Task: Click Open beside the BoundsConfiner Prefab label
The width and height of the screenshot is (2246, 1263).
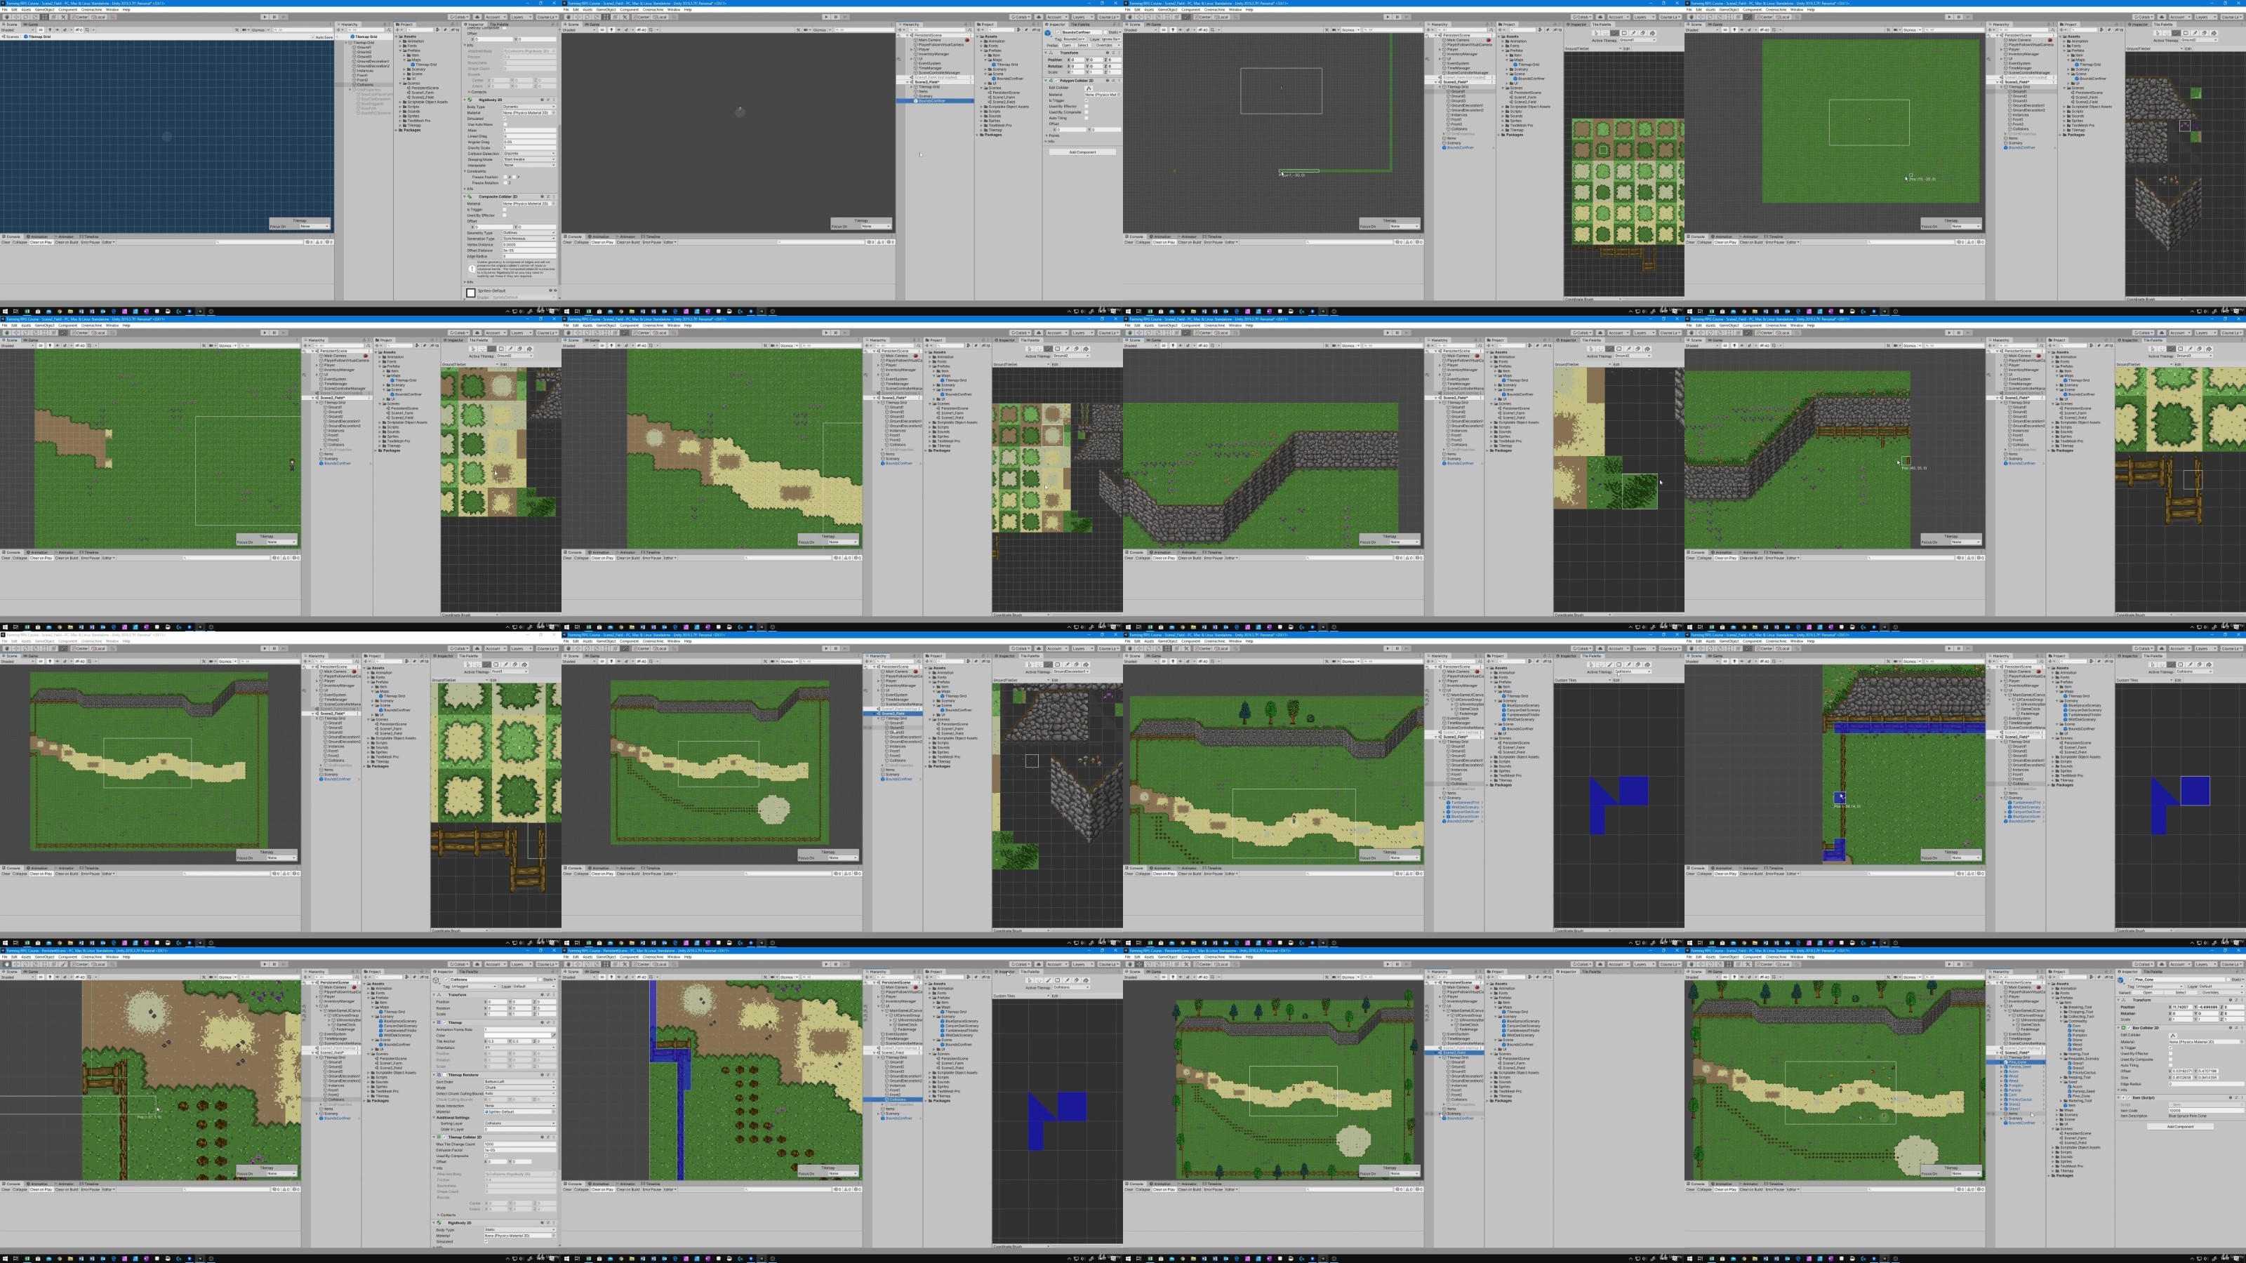Action: pos(1066,46)
